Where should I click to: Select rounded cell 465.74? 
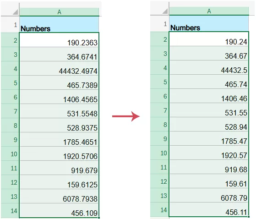click(209, 82)
